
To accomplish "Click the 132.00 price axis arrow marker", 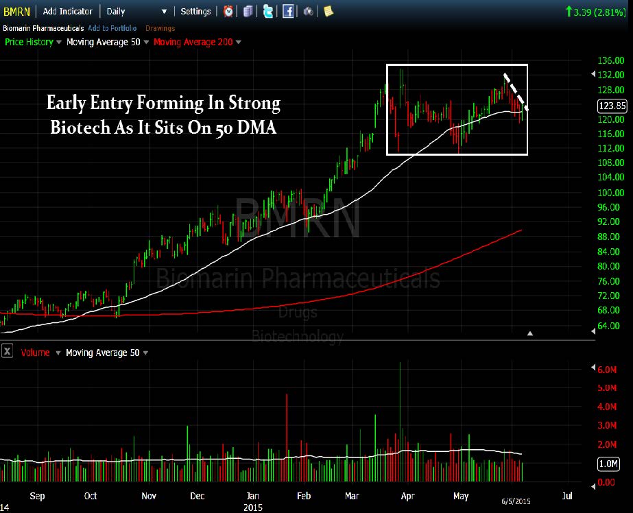I will (593, 74).
